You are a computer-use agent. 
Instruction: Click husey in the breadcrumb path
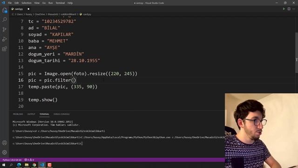[29, 14]
